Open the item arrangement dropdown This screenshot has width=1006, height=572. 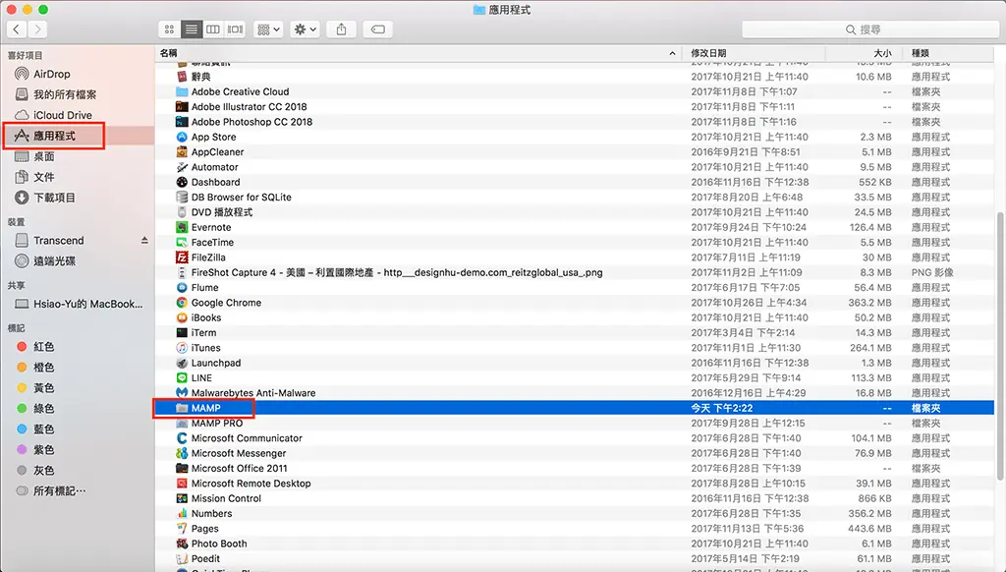[x=268, y=29]
